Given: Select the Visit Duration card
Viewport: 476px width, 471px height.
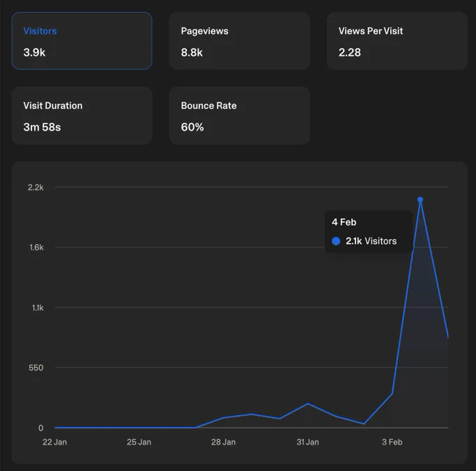Looking at the screenshot, I should (82, 116).
